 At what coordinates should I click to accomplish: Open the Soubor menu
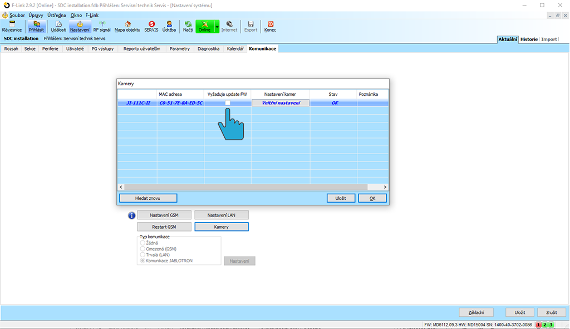(x=17, y=15)
